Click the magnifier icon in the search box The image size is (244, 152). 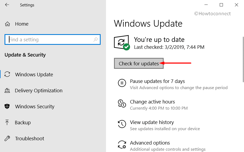coord(95,39)
